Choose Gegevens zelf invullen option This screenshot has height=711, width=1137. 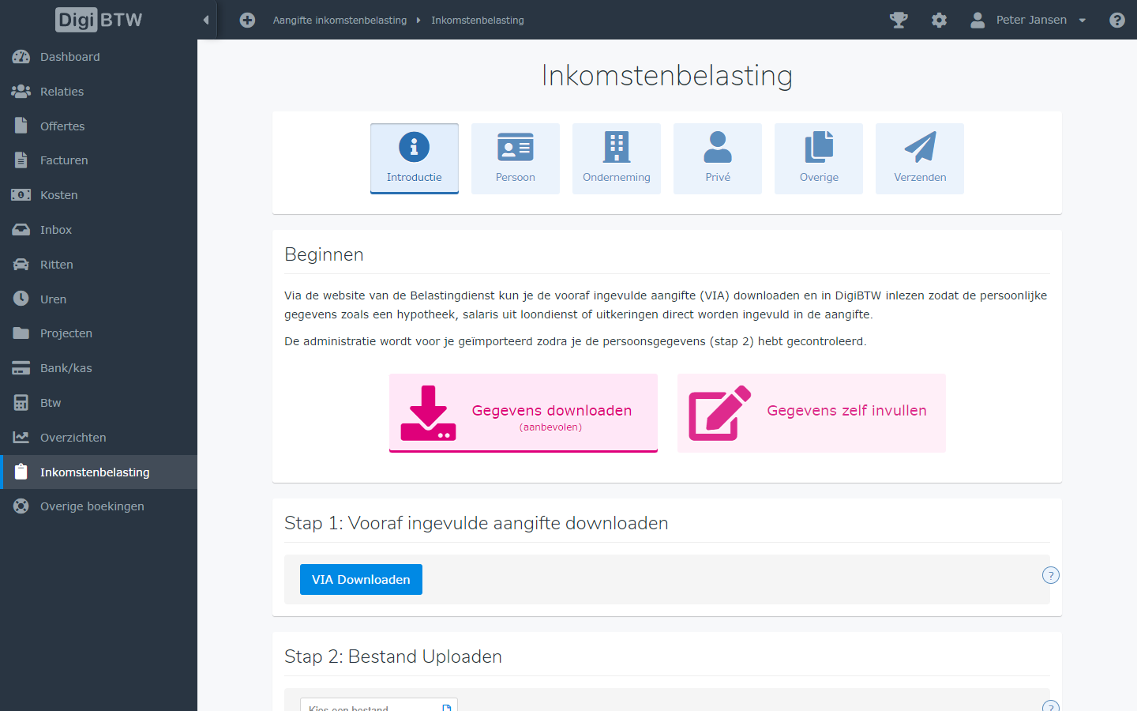(812, 413)
